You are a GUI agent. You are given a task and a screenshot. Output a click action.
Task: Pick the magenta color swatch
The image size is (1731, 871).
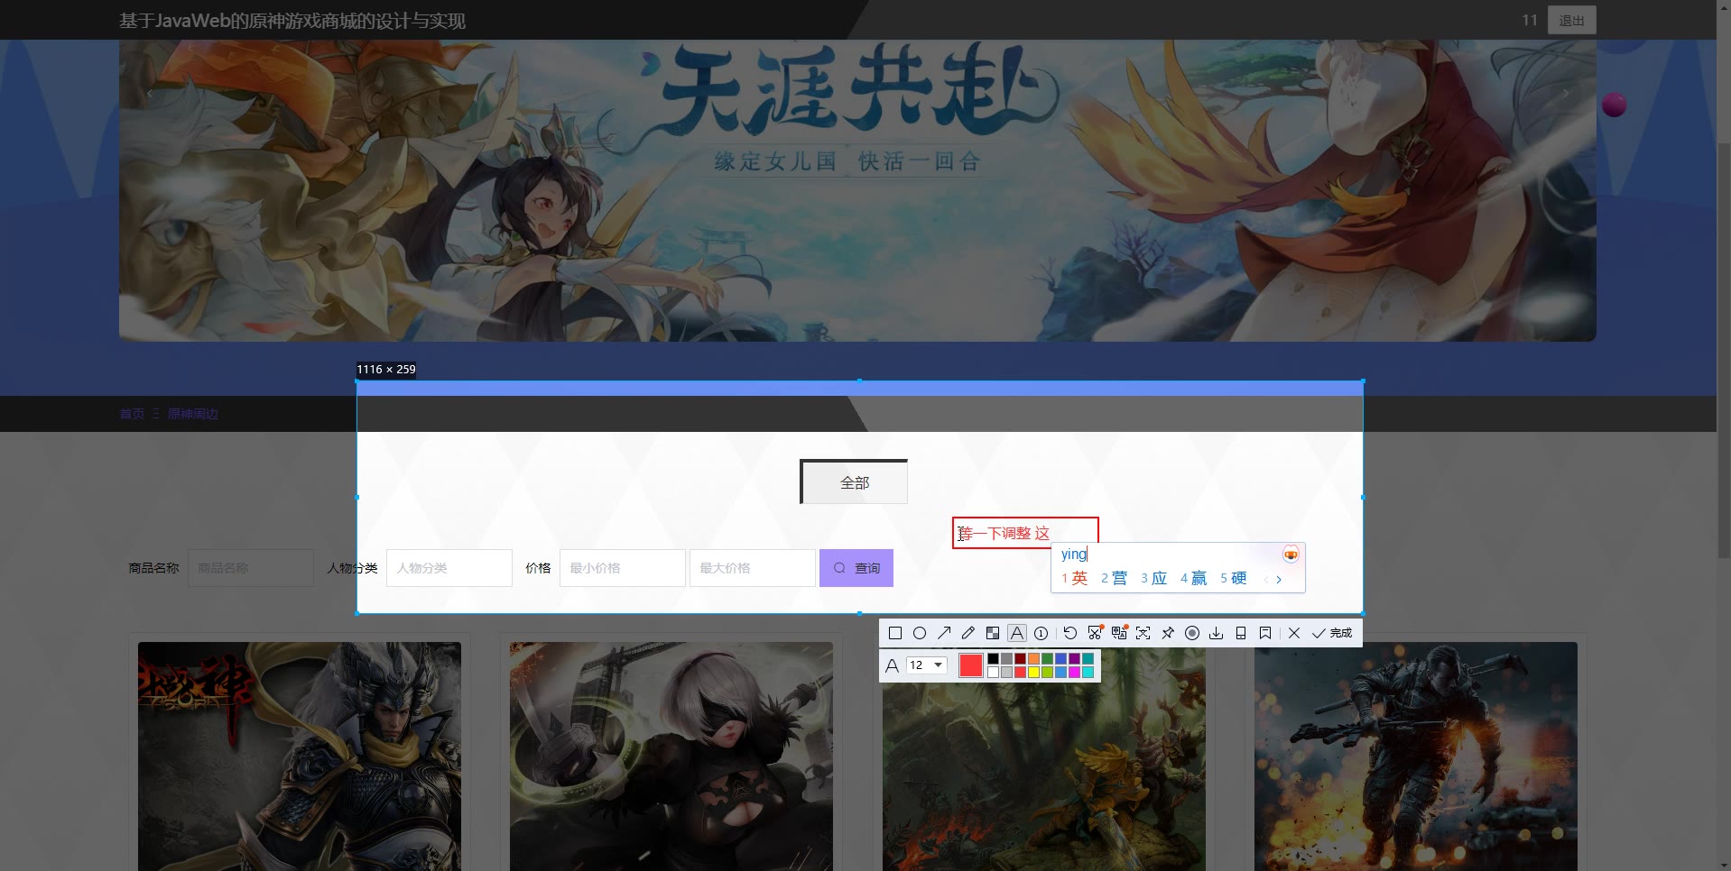pos(1074,672)
